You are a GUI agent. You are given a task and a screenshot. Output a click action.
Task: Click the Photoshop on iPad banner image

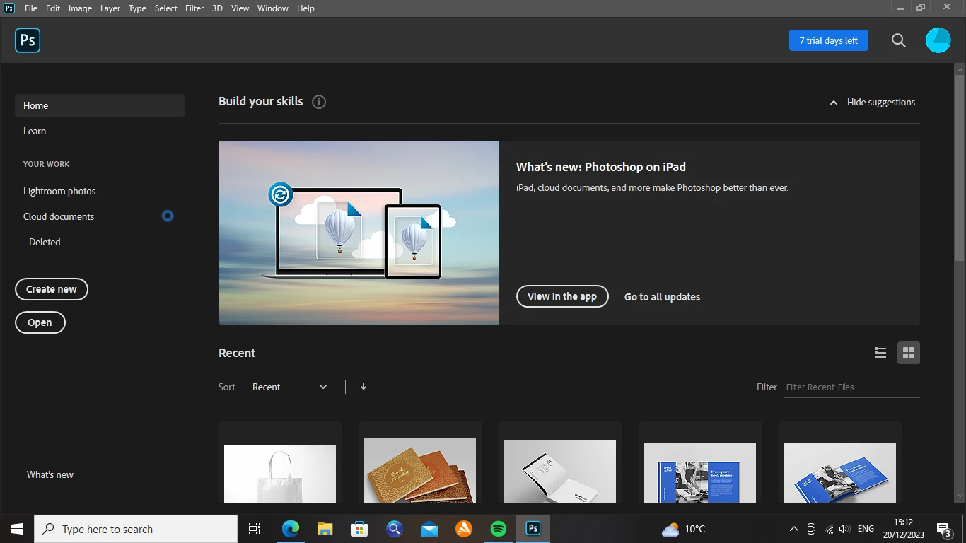coord(359,233)
